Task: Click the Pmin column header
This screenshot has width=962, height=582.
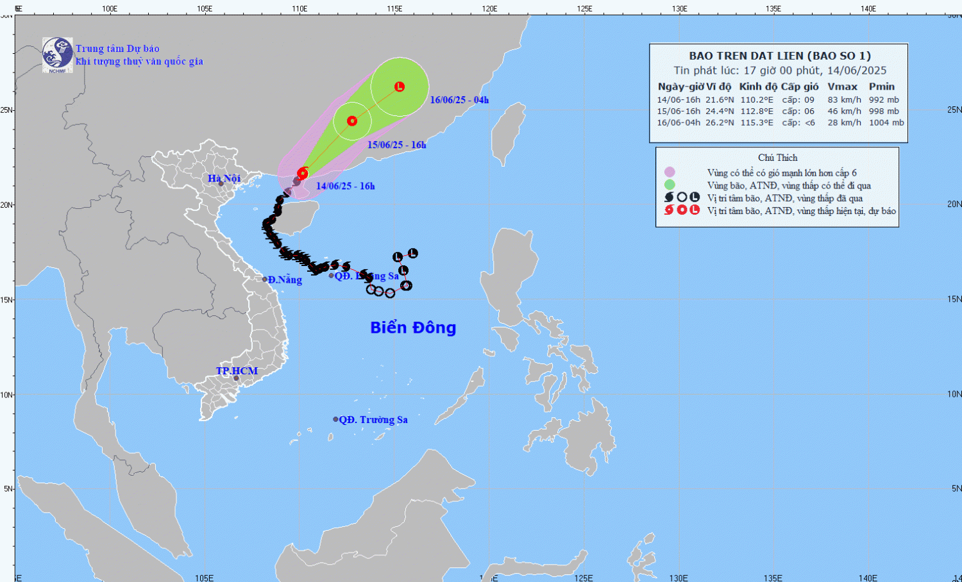Action: coord(882,87)
